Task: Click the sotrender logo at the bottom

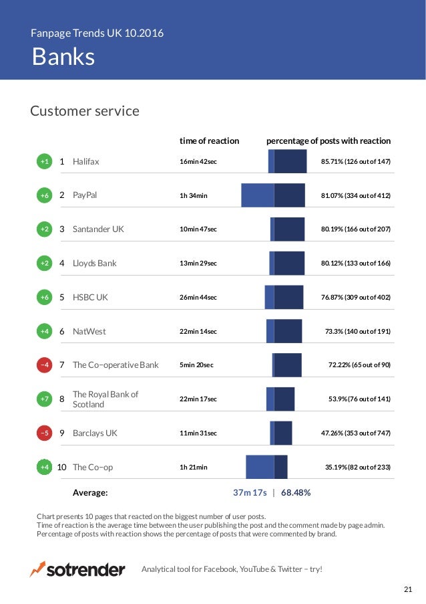Action: pyautogui.click(x=77, y=569)
